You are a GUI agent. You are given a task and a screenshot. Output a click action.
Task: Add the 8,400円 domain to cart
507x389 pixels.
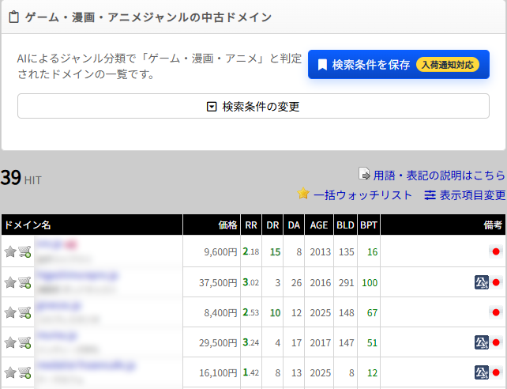tap(24, 312)
